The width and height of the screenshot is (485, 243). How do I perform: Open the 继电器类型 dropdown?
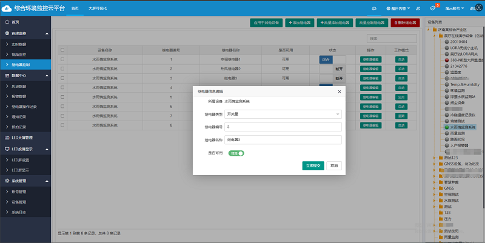pyautogui.click(x=283, y=114)
